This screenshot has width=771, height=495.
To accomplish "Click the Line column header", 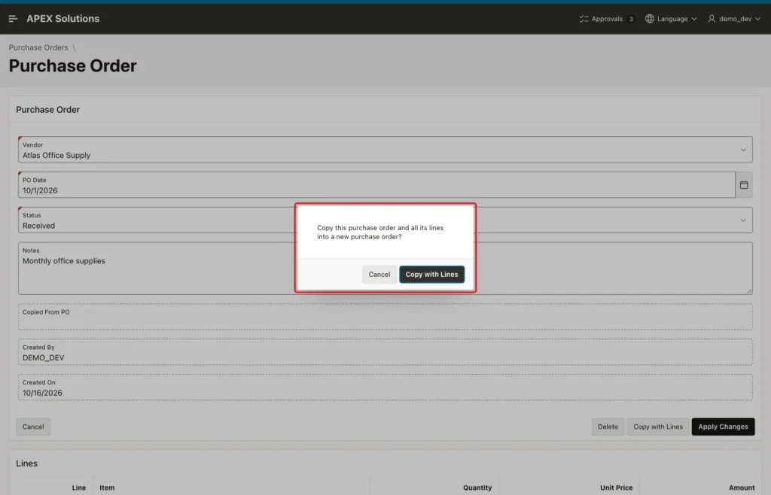I will point(78,487).
